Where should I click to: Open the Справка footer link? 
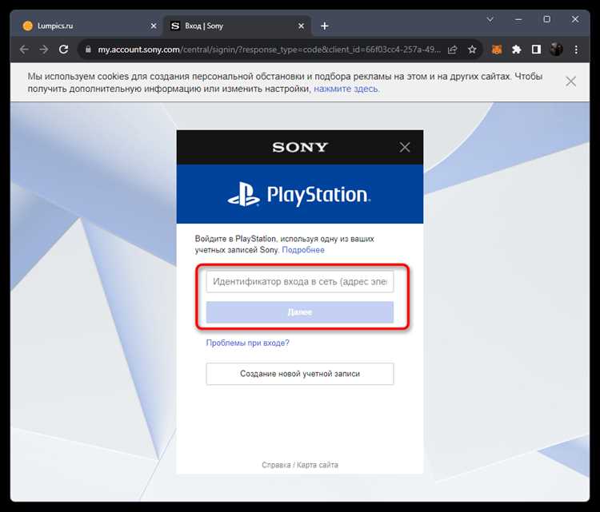[x=276, y=465]
